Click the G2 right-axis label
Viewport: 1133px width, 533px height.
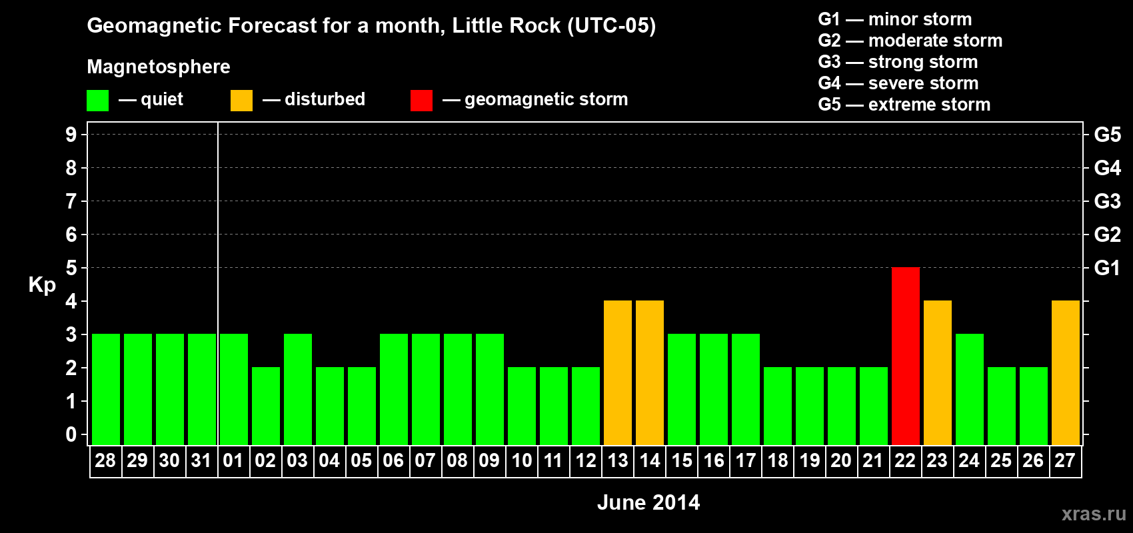[x=1108, y=235]
